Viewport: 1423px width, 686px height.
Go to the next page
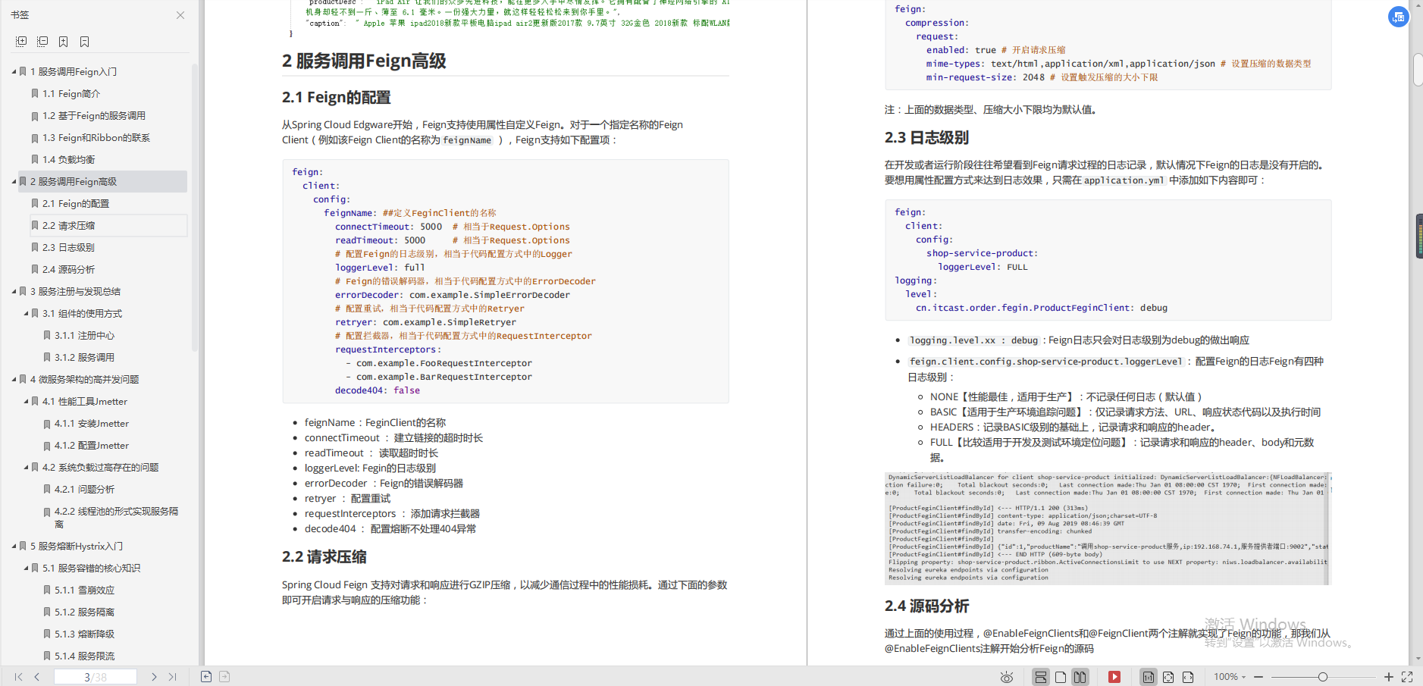tap(154, 677)
